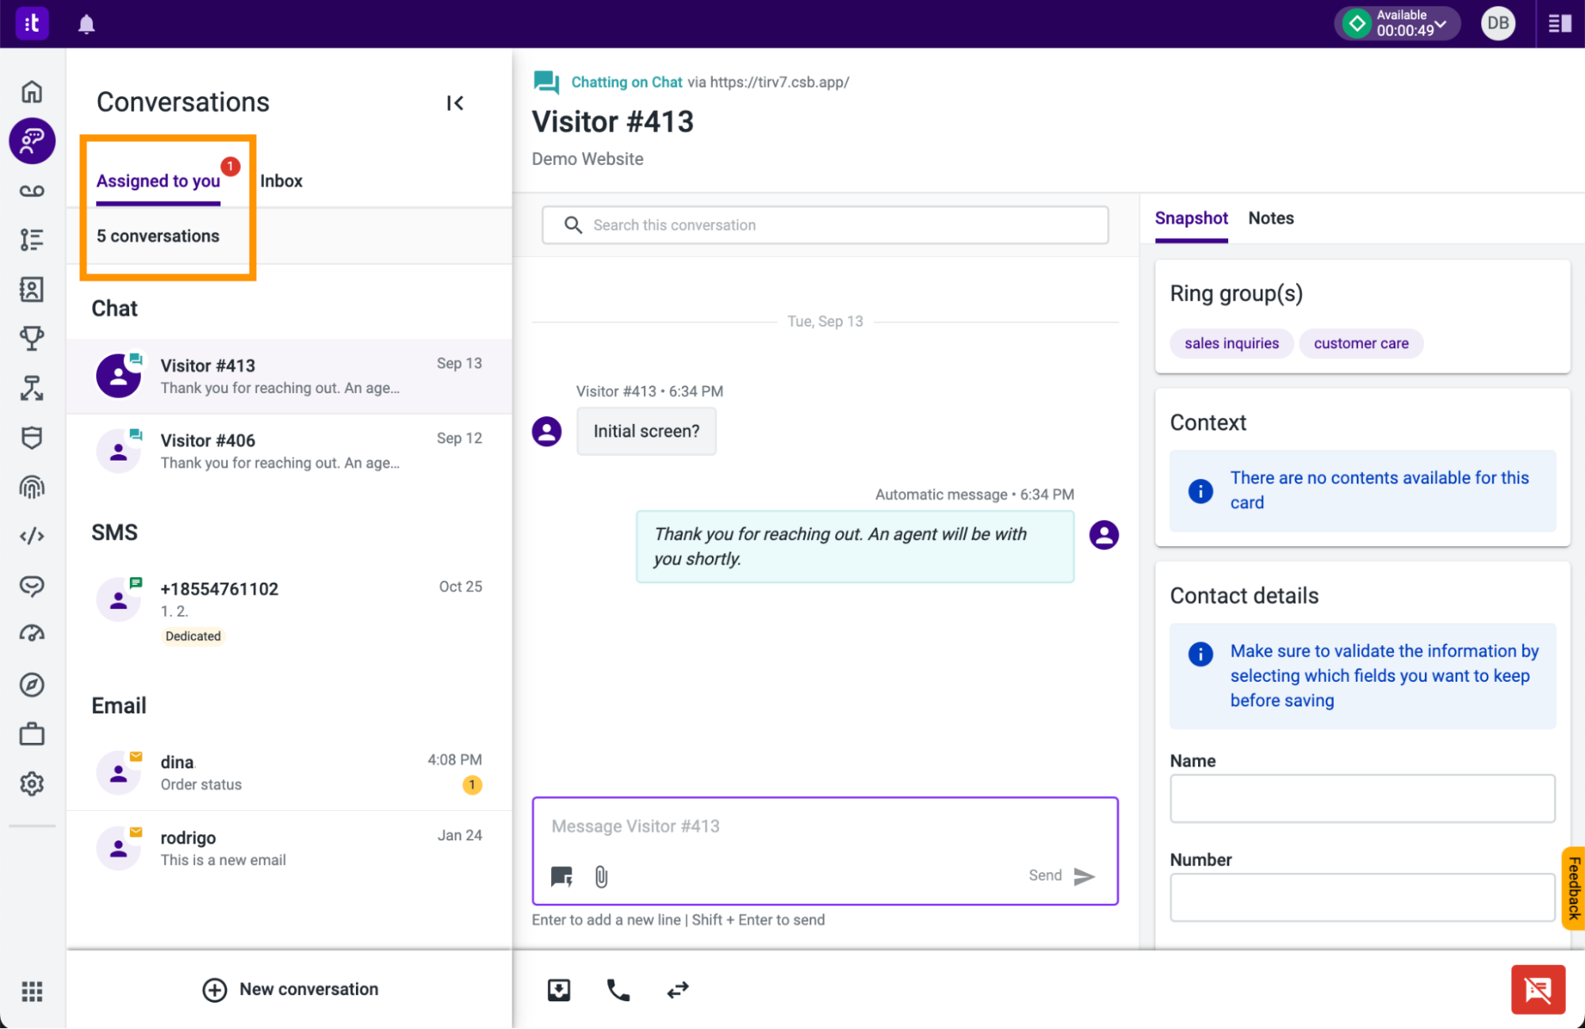Click the Talkdesk logo icon
Viewport: 1585px width, 1029px height.
(x=32, y=23)
